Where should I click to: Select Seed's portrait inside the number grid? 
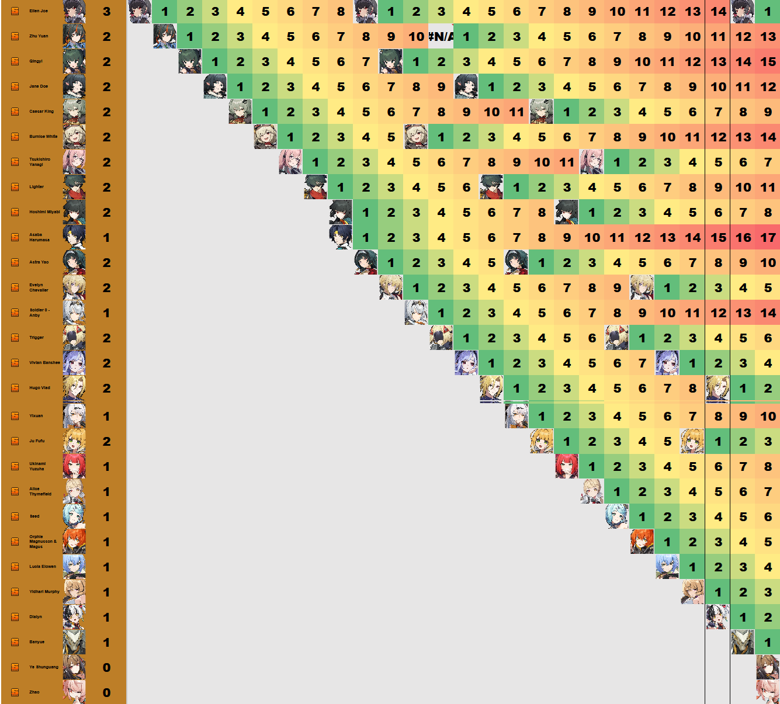pos(617,516)
